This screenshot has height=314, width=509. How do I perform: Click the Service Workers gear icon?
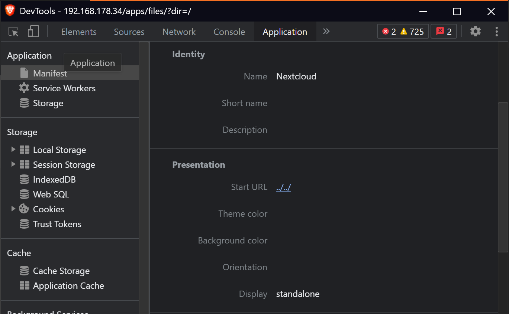(24, 88)
